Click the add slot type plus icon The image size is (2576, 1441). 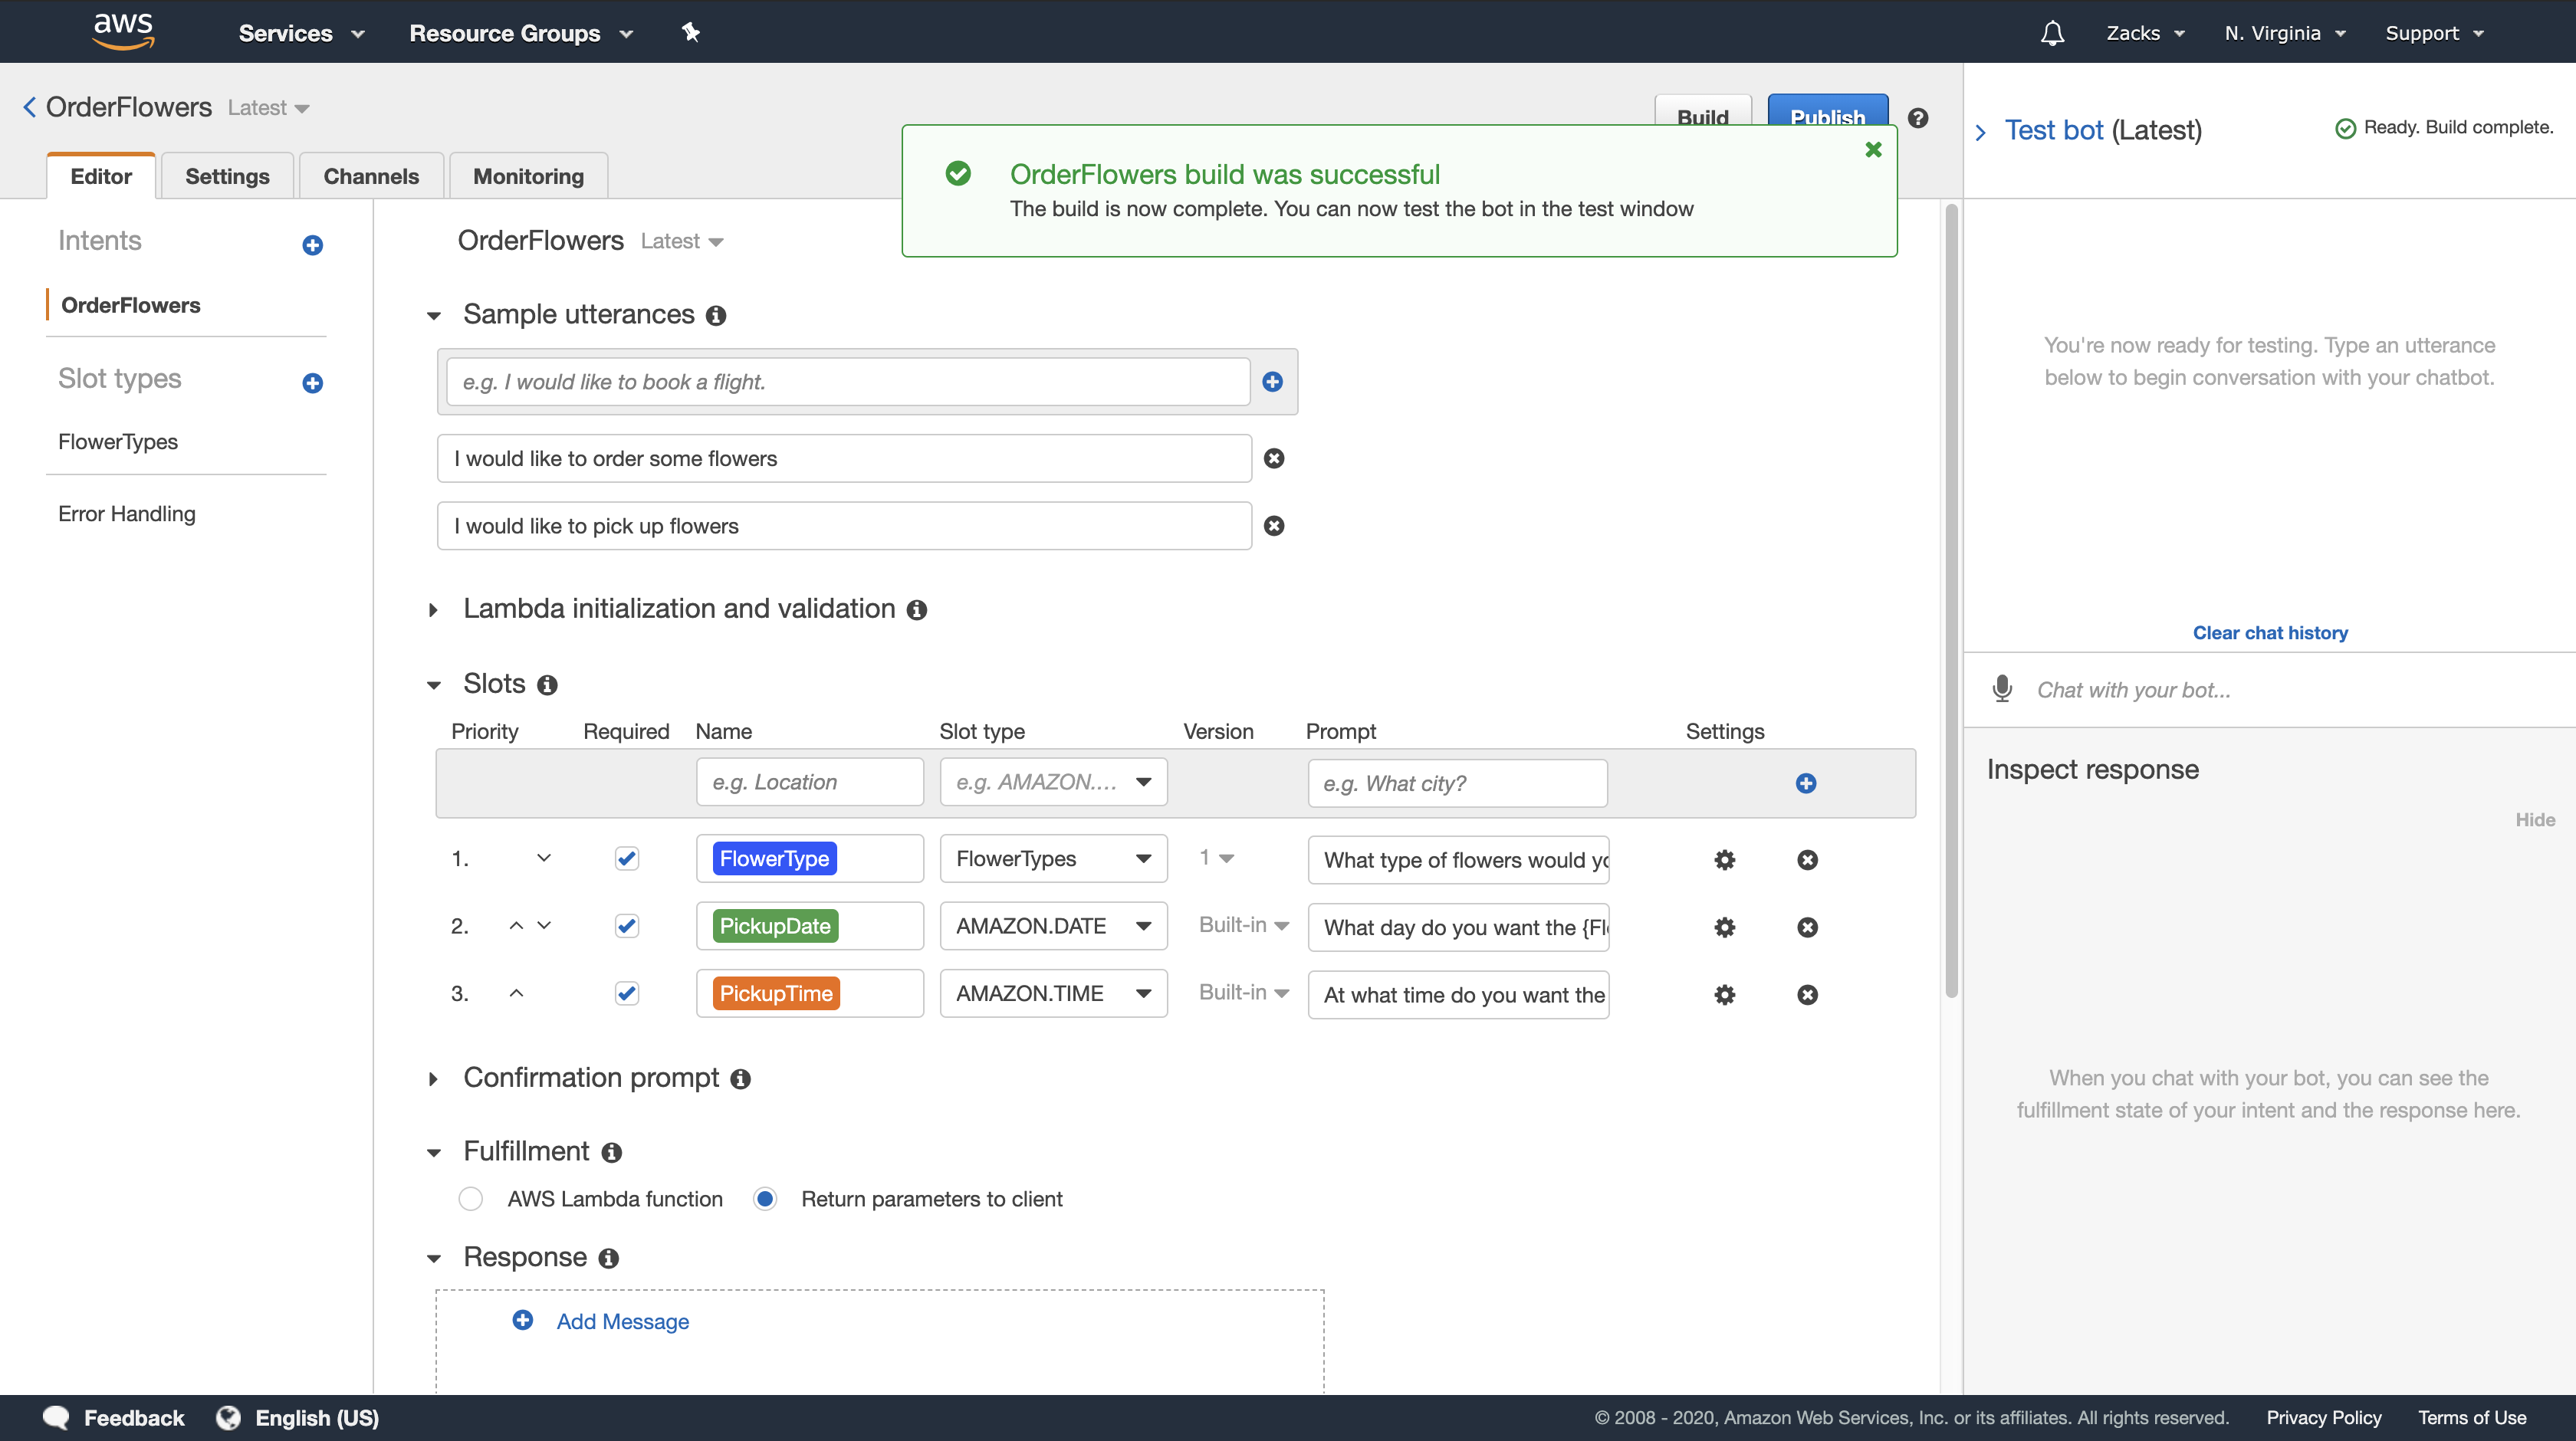pyautogui.click(x=312, y=383)
